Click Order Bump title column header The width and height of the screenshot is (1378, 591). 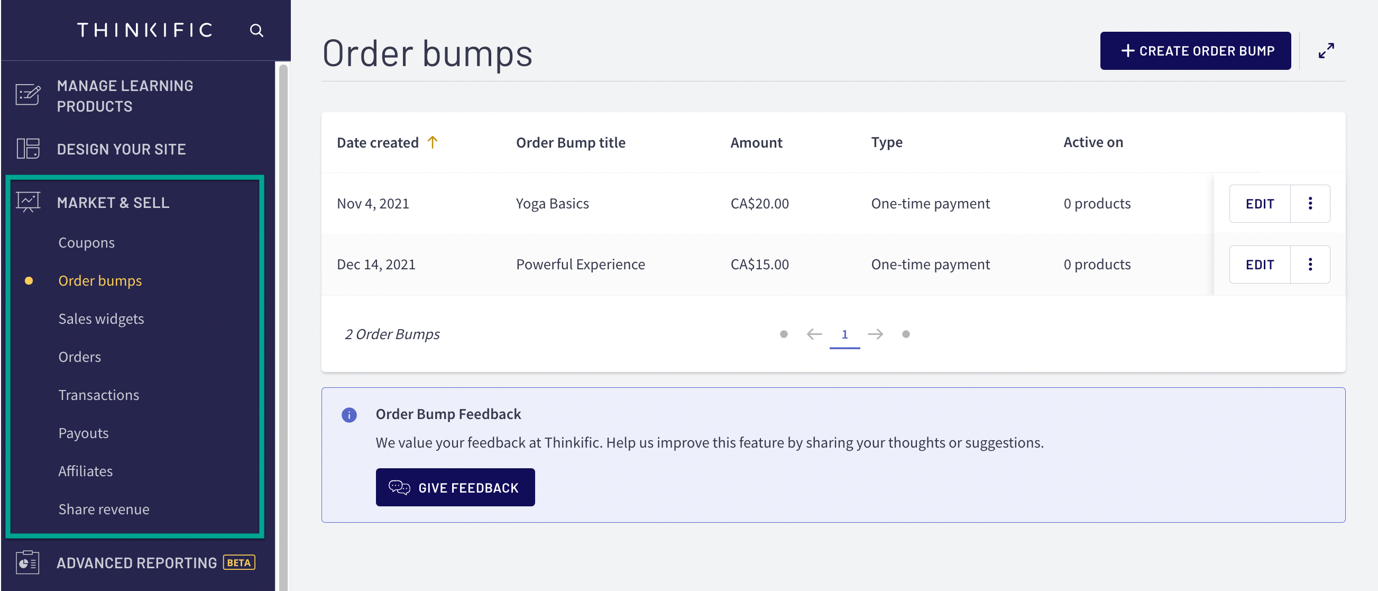coord(571,142)
